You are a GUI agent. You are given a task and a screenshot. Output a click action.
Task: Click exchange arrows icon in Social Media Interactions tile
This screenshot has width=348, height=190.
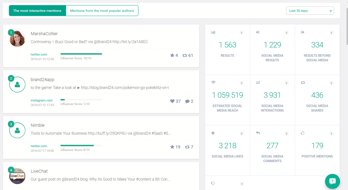pyautogui.click(x=258, y=83)
